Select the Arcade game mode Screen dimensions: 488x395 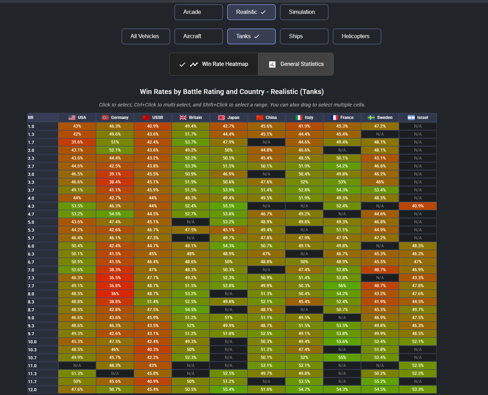(199, 12)
